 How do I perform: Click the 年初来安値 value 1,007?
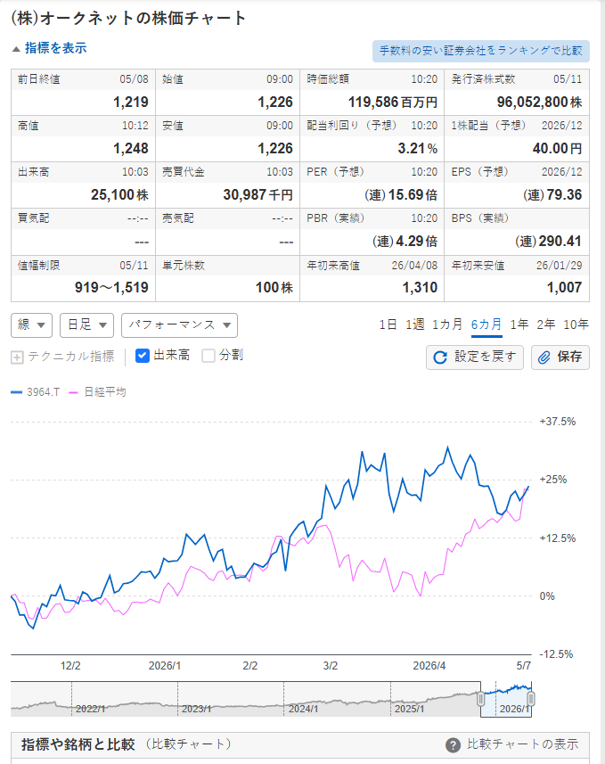(564, 287)
